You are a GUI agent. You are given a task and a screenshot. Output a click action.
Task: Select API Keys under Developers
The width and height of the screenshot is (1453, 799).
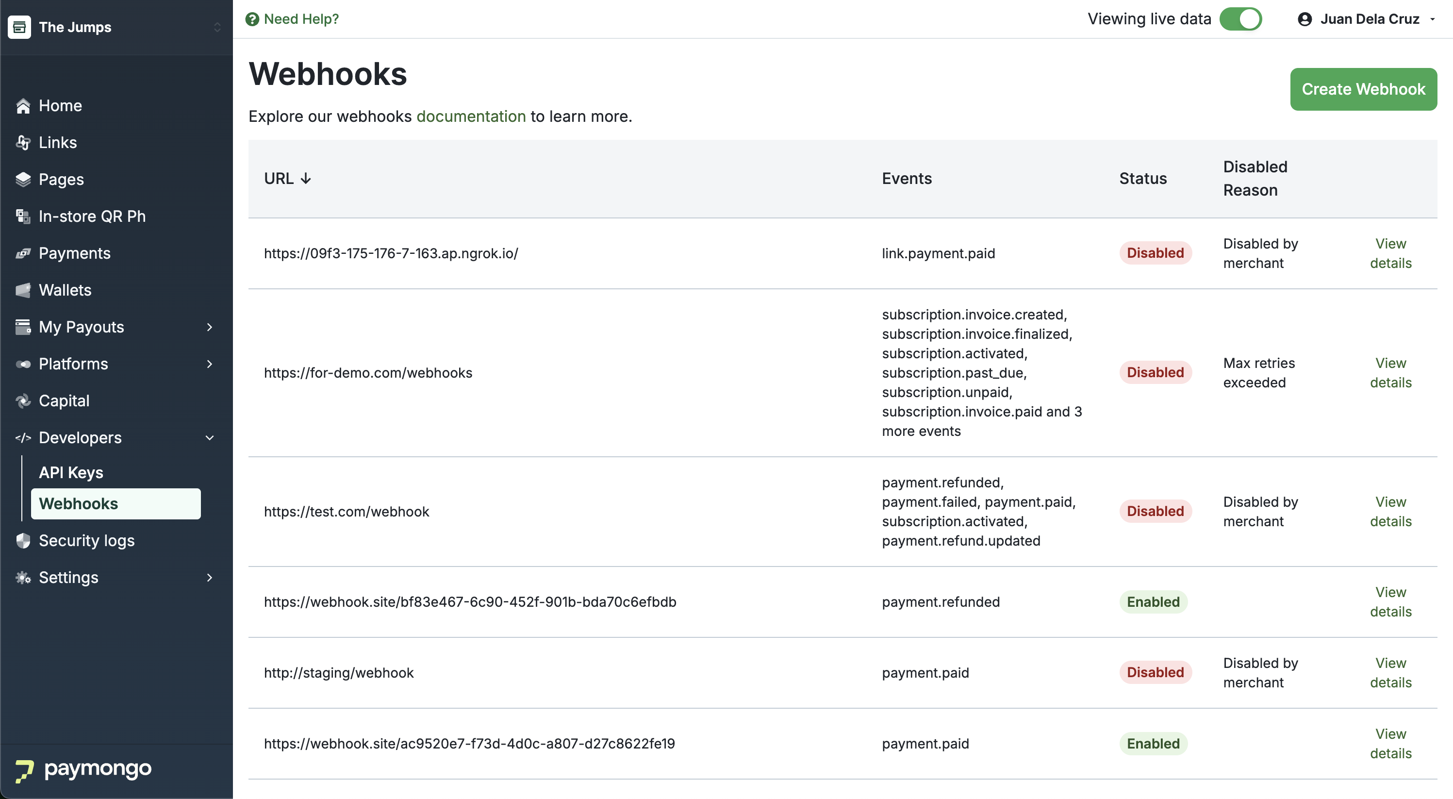(x=71, y=472)
